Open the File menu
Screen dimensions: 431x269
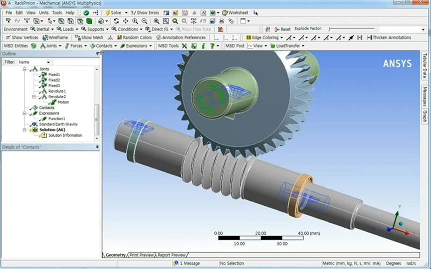[x=9, y=13]
